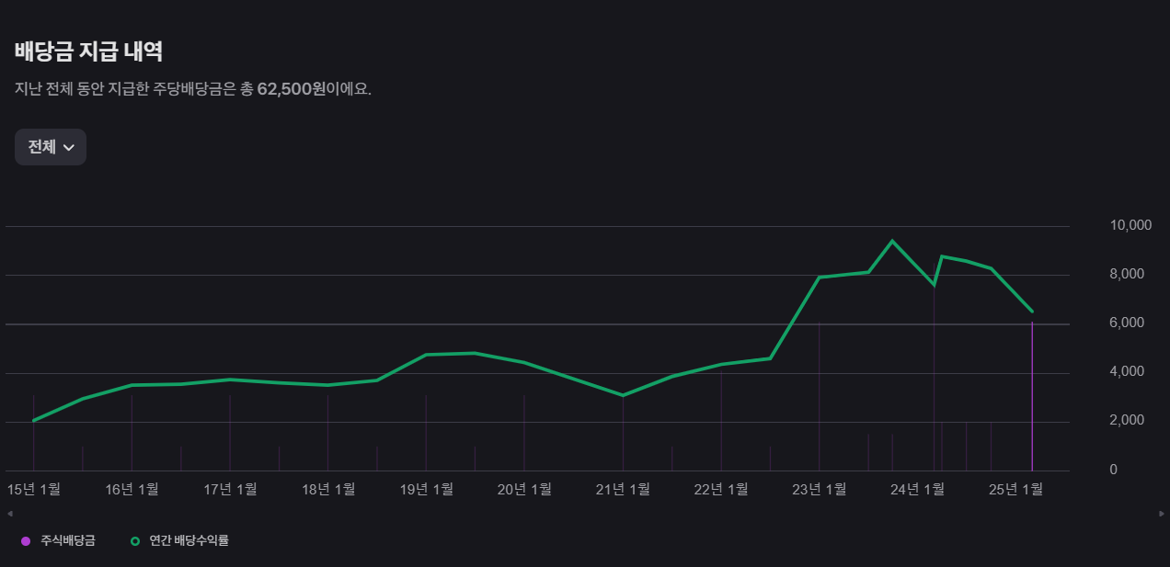Click the purple 주식배당금 legend dot
Viewport: 1170px width, 567px height.
coord(26,541)
